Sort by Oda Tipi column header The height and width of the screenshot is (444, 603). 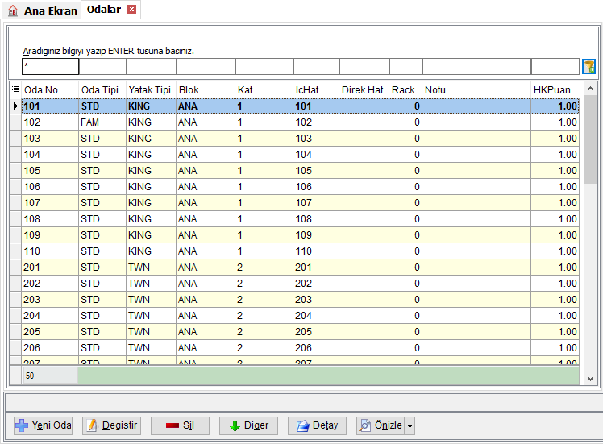pyautogui.click(x=102, y=90)
